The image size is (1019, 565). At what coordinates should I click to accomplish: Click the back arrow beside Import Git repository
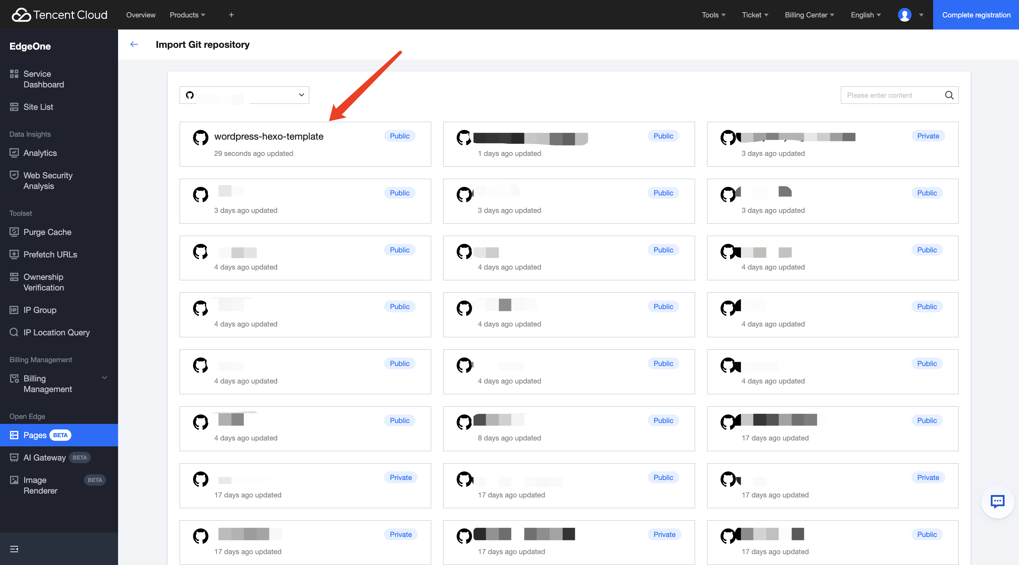click(134, 44)
